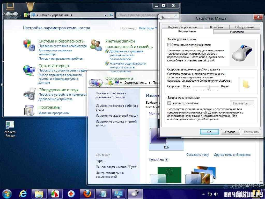Image resolution: width=265 pixels, height=199 pixels.
Task: Select the Кнопки мыши tab
Action: 187,31
